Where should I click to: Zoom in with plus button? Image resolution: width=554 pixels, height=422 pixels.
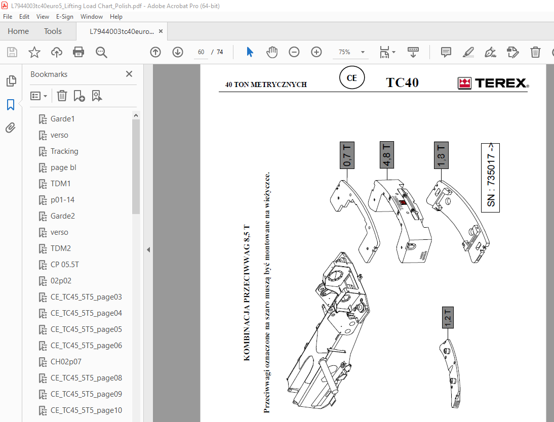pyautogui.click(x=316, y=52)
